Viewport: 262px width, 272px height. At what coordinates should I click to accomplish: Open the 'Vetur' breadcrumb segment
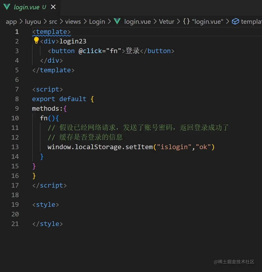pyautogui.click(x=167, y=22)
